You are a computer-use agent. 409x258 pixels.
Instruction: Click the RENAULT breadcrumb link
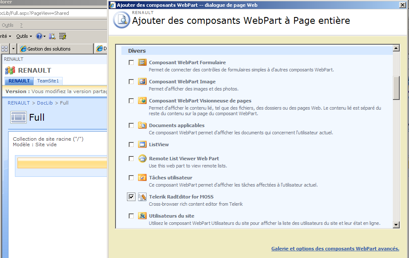19,103
